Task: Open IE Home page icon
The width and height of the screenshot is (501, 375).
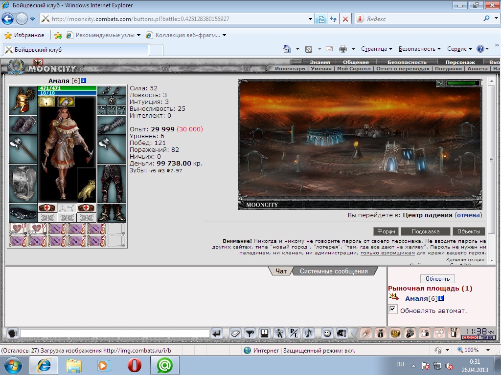Action: pos(287,49)
